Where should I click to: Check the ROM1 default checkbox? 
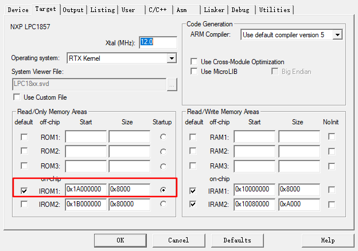24,137
